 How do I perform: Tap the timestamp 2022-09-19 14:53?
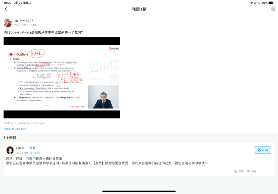tap(28, 153)
